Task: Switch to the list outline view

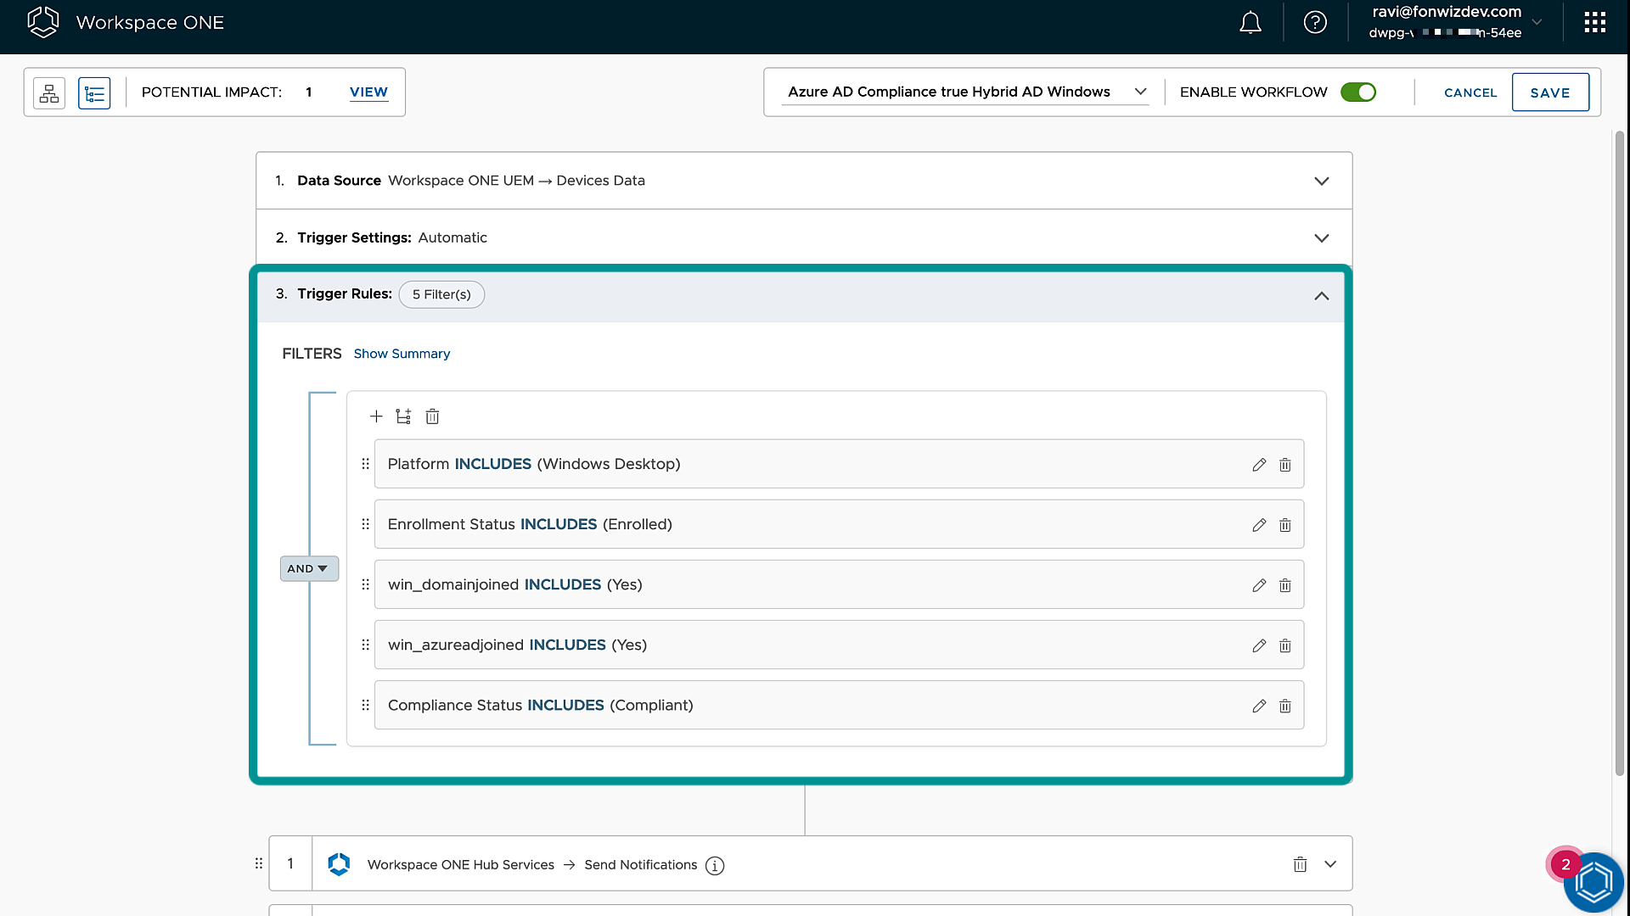Action: [x=94, y=92]
